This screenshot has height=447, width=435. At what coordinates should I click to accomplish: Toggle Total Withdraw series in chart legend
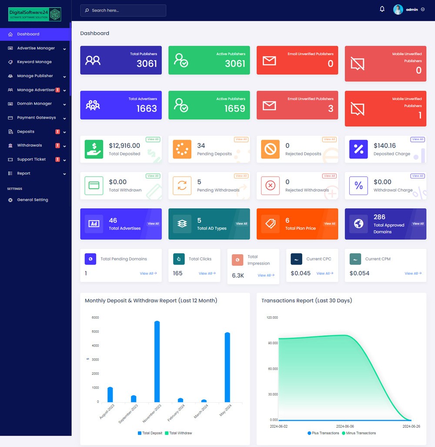(178, 433)
